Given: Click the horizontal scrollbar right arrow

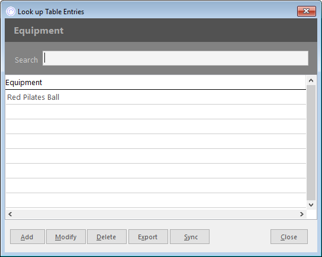Looking at the screenshot, I should [301, 214].
